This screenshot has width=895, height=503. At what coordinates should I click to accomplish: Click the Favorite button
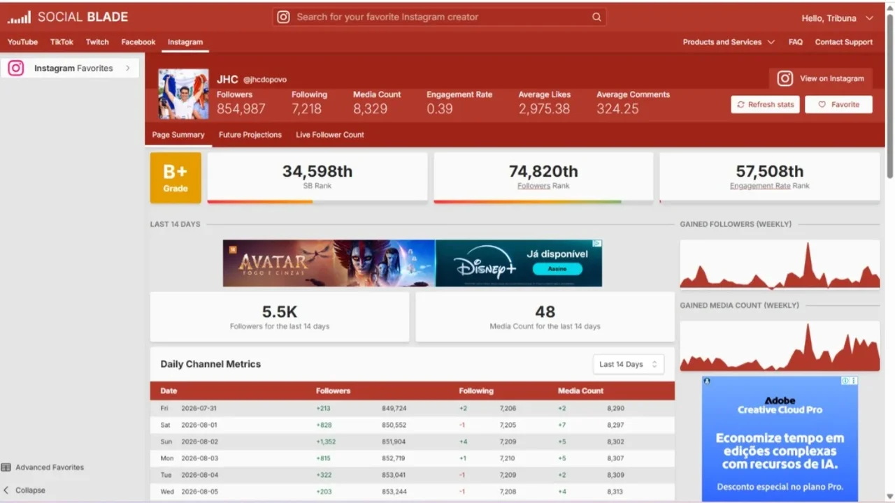click(x=838, y=105)
